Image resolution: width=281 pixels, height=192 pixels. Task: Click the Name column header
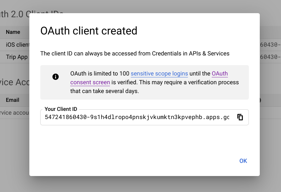click(13, 32)
